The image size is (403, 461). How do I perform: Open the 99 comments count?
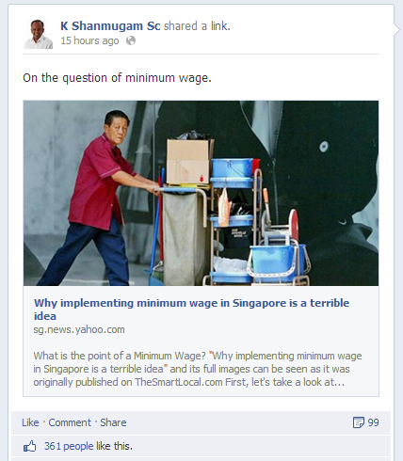373,422
